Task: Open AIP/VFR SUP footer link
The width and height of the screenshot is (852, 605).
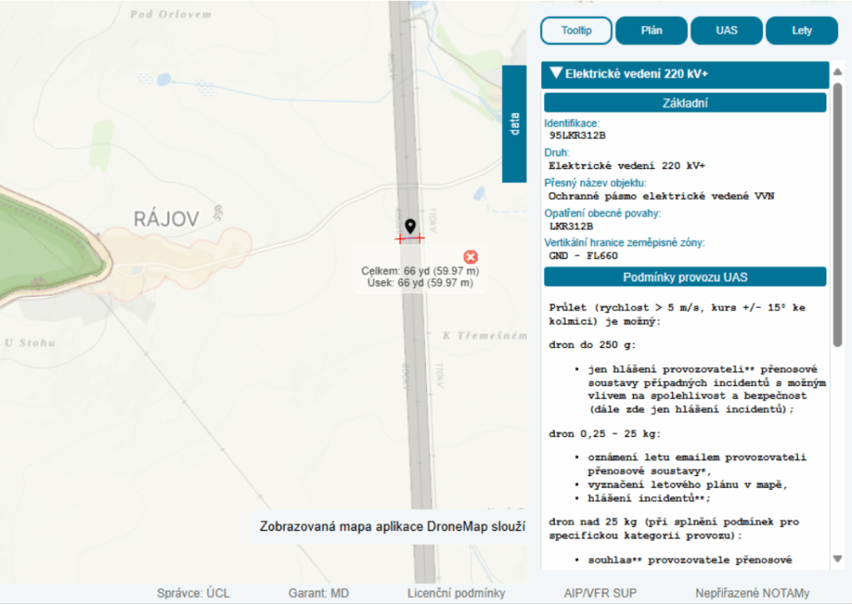Action: click(x=600, y=593)
